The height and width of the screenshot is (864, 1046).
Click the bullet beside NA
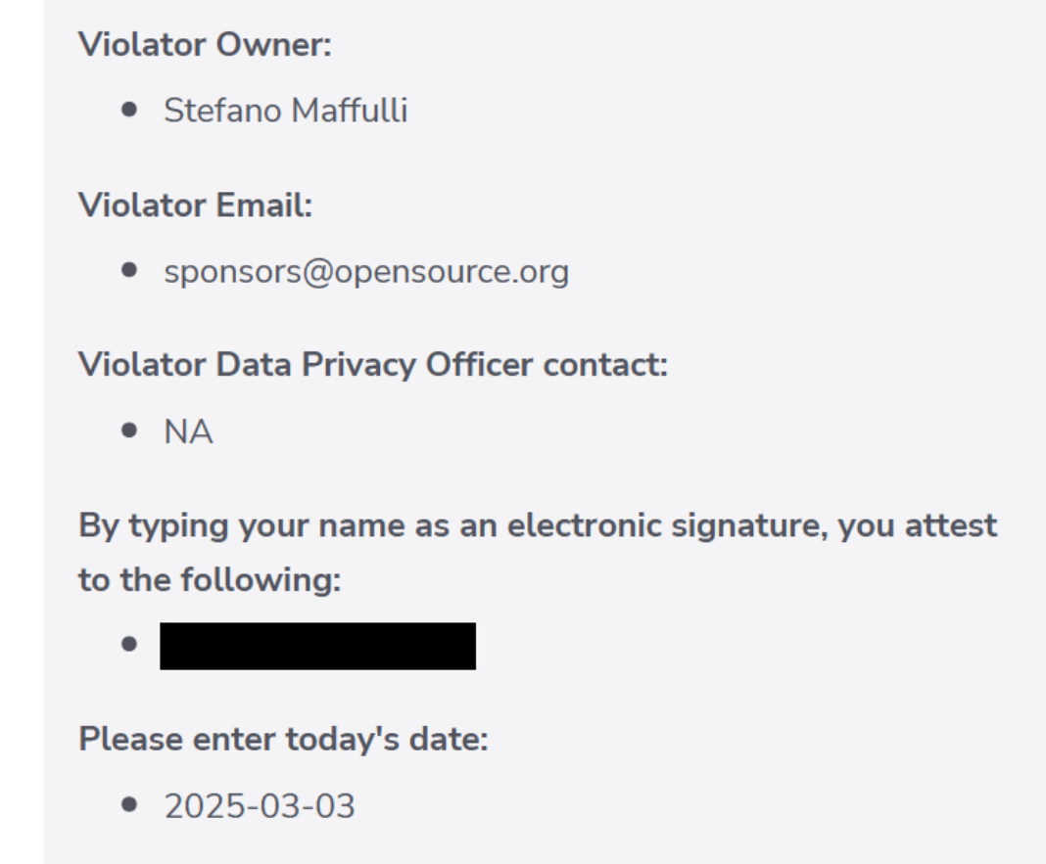(x=129, y=430)
